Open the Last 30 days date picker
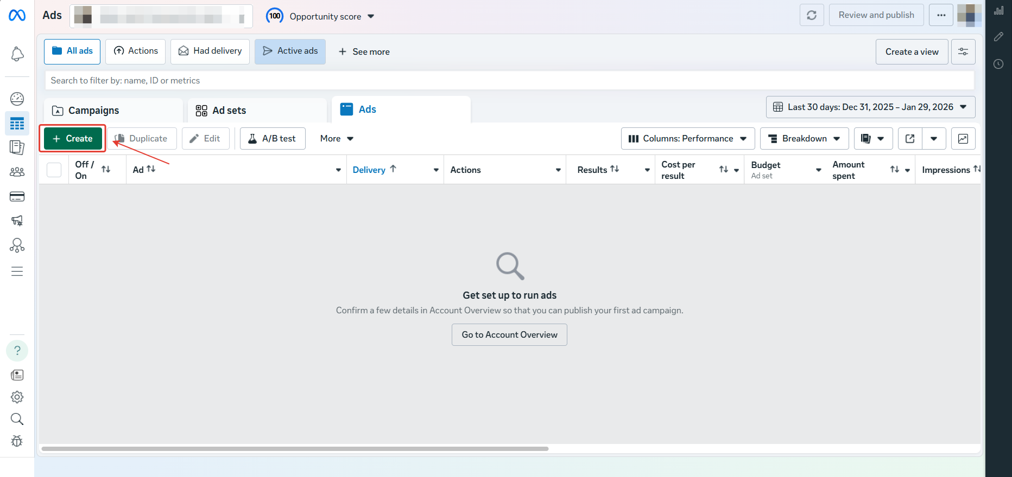 pos(870,107)
